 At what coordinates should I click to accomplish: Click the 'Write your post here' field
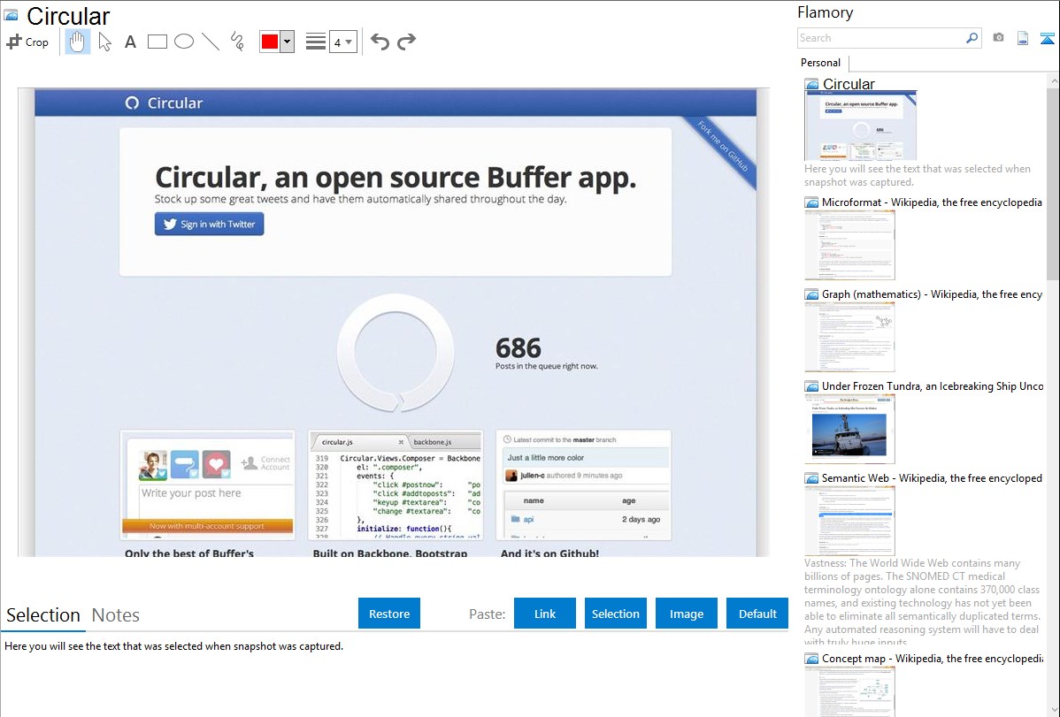[216, 500]
